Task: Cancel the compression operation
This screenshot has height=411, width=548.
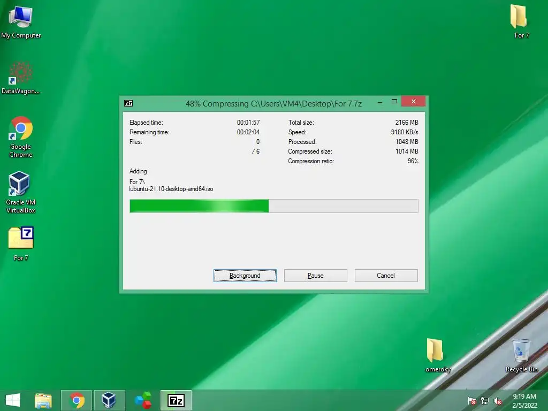Action: [x=386, y=276]
